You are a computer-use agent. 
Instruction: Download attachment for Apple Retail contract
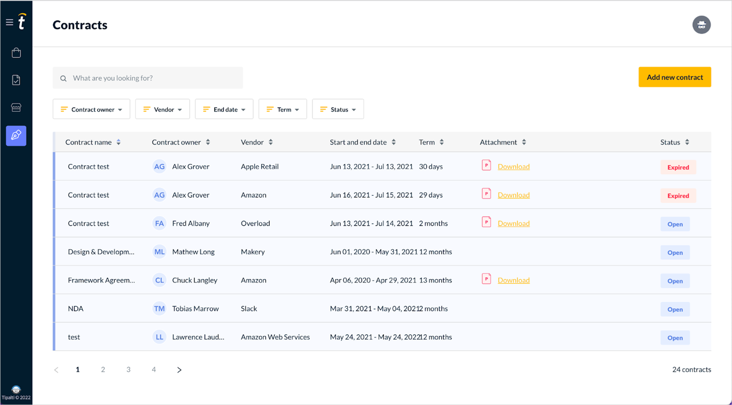514,167
